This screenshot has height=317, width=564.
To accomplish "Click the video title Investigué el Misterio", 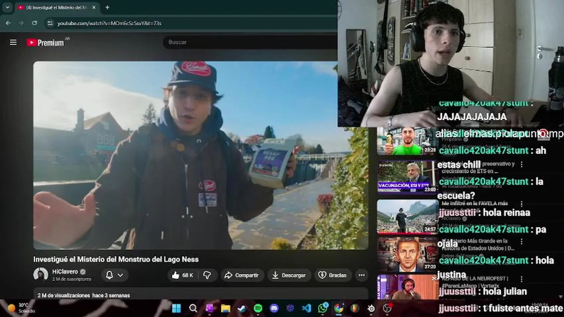I will (116, 259).
